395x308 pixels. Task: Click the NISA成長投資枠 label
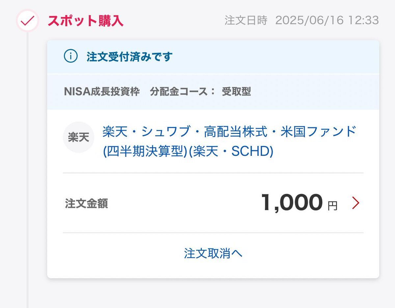pos(102,92)
